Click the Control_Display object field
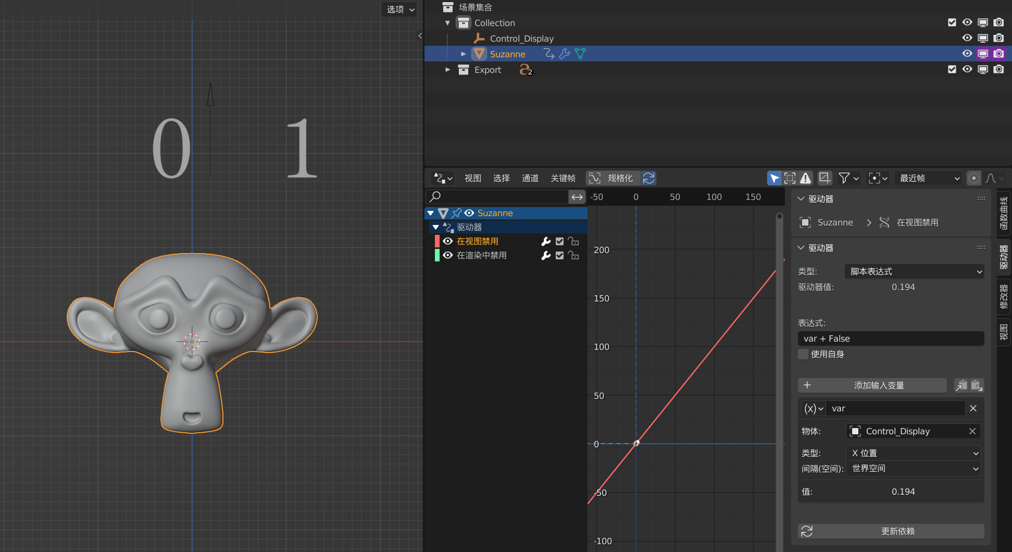 click(906, 431)
